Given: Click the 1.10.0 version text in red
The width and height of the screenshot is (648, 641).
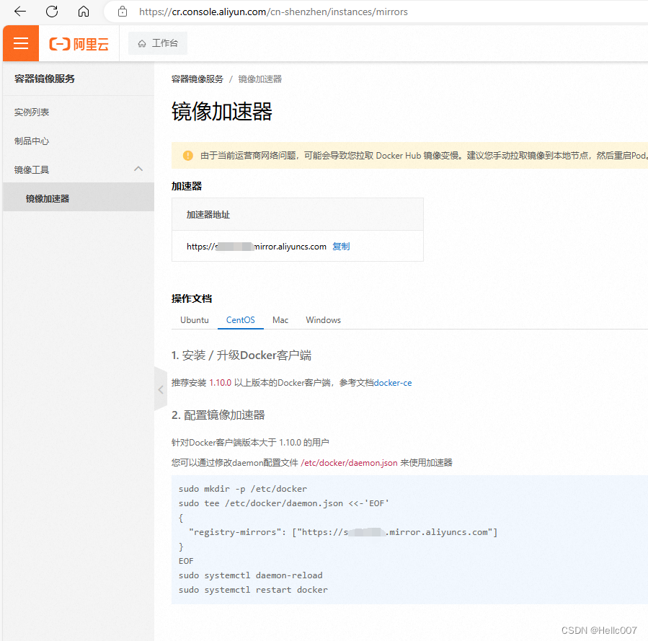Looking at the screenshot, I should (x=221, y=383).
